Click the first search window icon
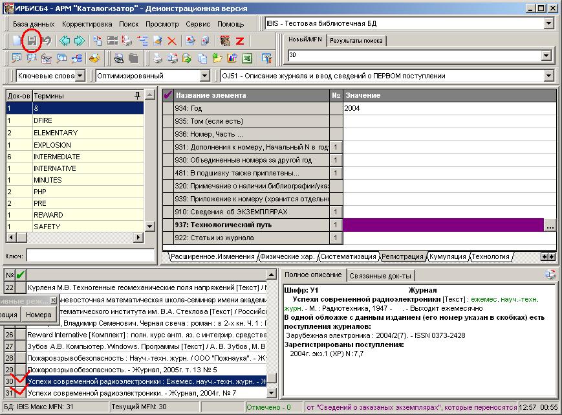The image size is (562, 415). point(16,58)
